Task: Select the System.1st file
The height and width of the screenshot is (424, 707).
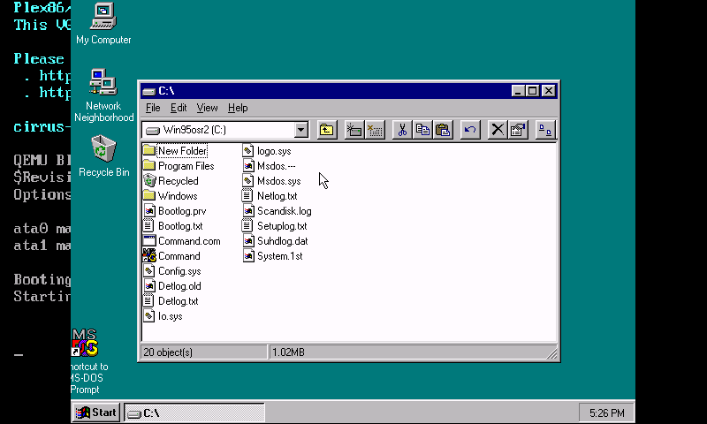Action: (273, 256)
